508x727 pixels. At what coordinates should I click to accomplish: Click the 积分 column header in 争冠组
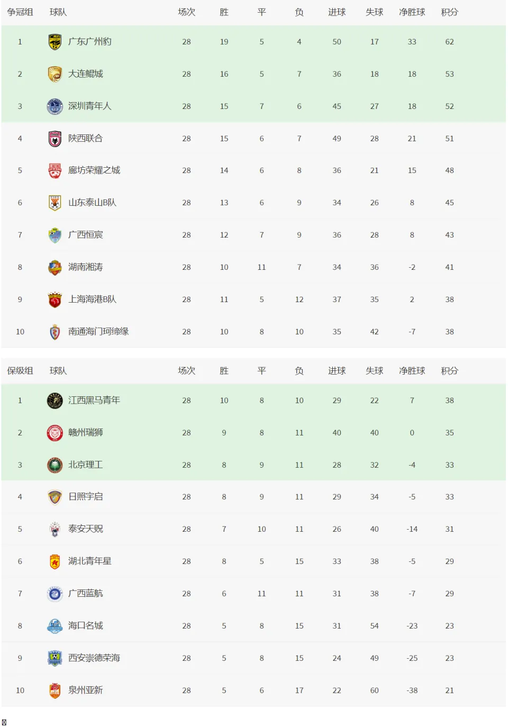(x=449, y=12)
